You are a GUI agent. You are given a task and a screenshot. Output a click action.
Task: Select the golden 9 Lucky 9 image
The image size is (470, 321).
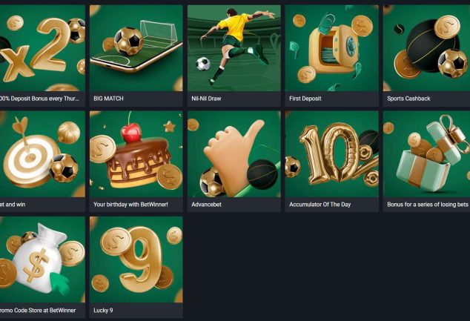[x=136, y=259]
